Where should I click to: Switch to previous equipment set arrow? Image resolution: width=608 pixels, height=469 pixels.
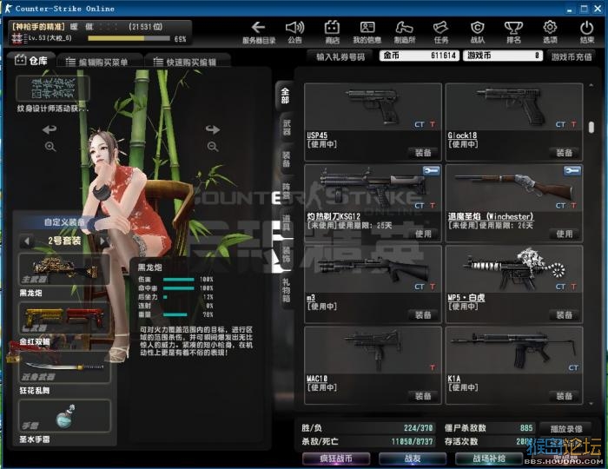(x=26, y=241)
